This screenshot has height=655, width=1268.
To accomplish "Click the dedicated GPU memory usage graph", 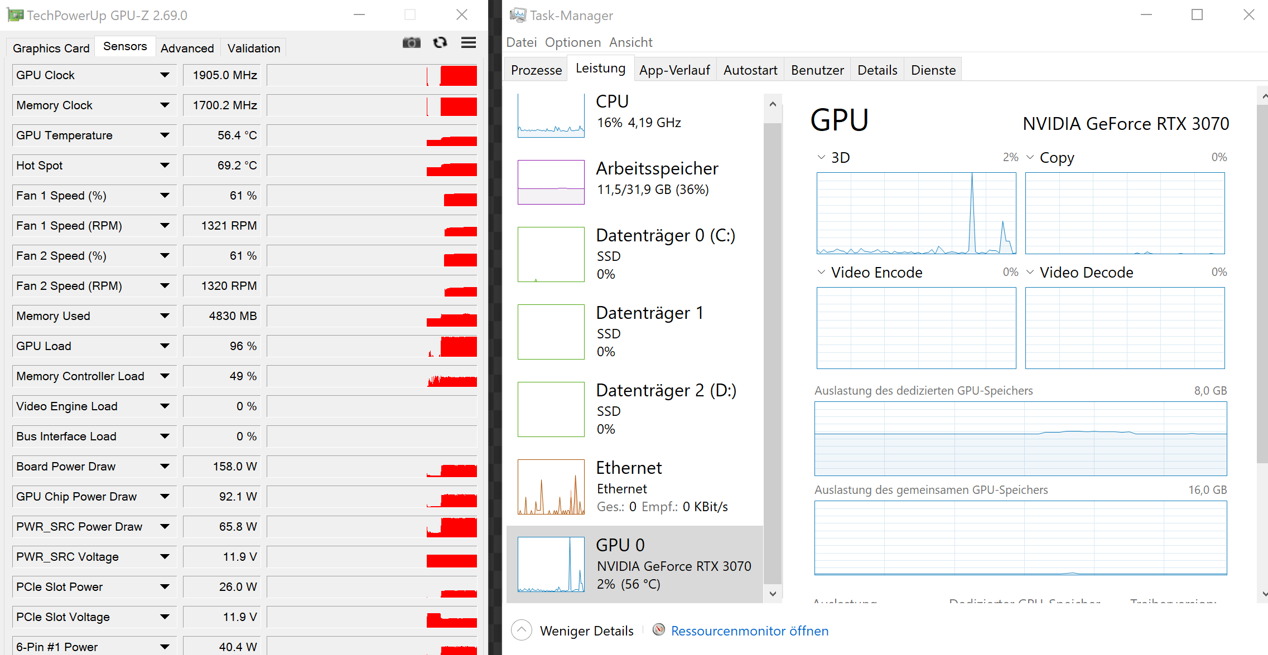I will coord(1020,438).
